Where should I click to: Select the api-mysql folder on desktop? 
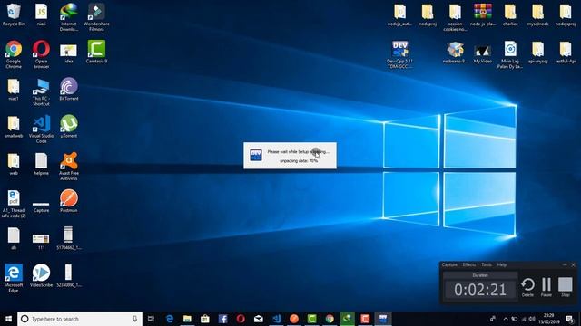(537, 53)
